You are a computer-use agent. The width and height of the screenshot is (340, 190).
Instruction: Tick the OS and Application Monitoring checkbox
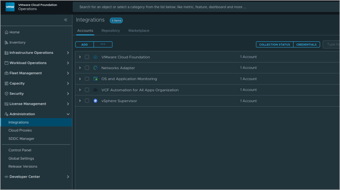pyautogui.click(x=87, y=79)
